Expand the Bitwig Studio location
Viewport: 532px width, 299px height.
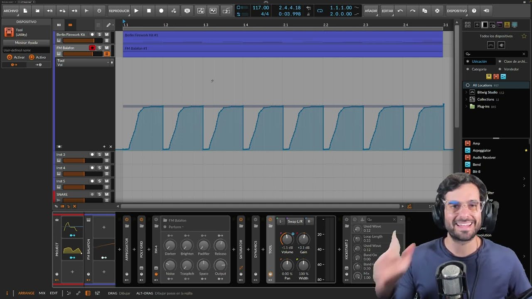[x=466, y=92]
